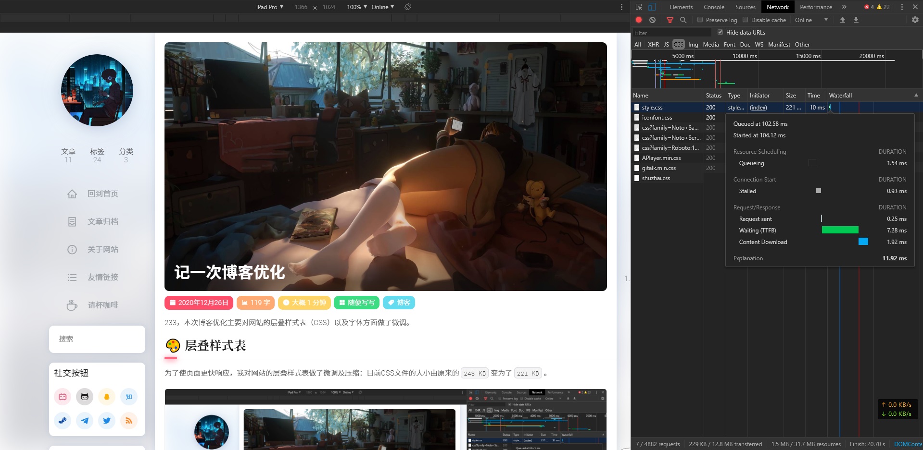The height and width of the screenshot is (450, 923).
Task: Switch to the Console tab
Action: pyautogui.click(x=714, y=7)
